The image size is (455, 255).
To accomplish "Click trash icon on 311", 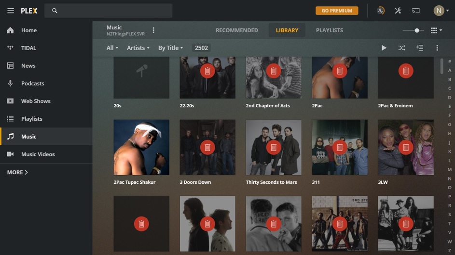I will click(340, 147).
